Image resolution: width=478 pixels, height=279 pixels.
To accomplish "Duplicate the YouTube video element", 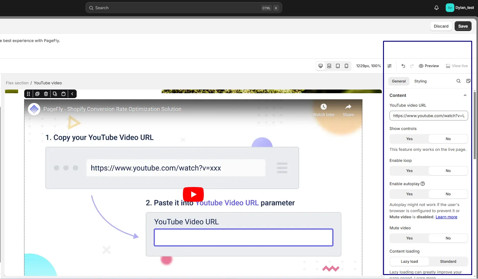I will (37, 94).
